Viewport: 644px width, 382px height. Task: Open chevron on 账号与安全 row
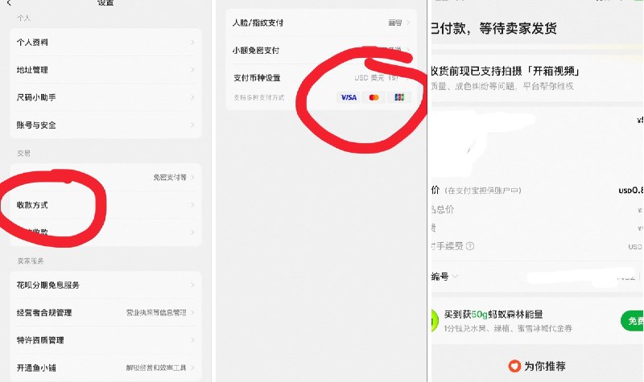tap(192, 125)
